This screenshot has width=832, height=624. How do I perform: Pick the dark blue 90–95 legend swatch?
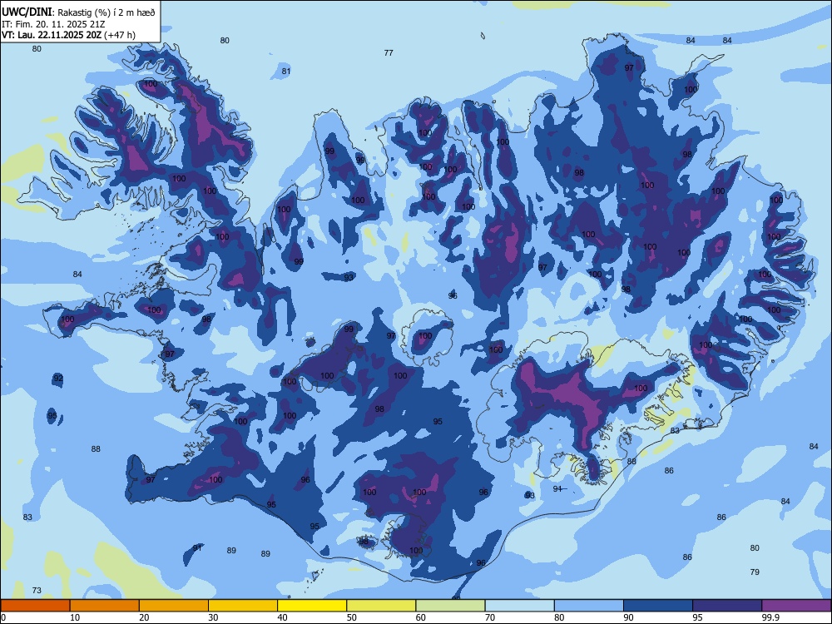tap(658, 606)
